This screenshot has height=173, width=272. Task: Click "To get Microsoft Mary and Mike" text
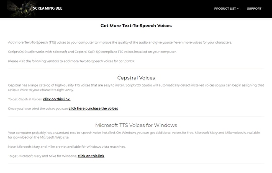click(x=42, y=156)
